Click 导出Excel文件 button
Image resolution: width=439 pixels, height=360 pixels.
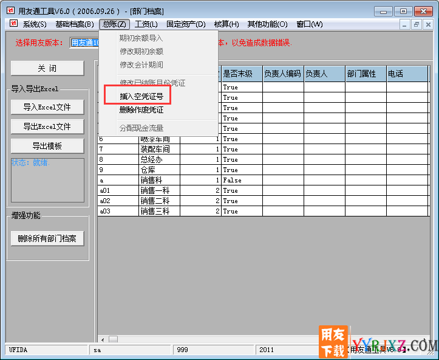[47, 126]
